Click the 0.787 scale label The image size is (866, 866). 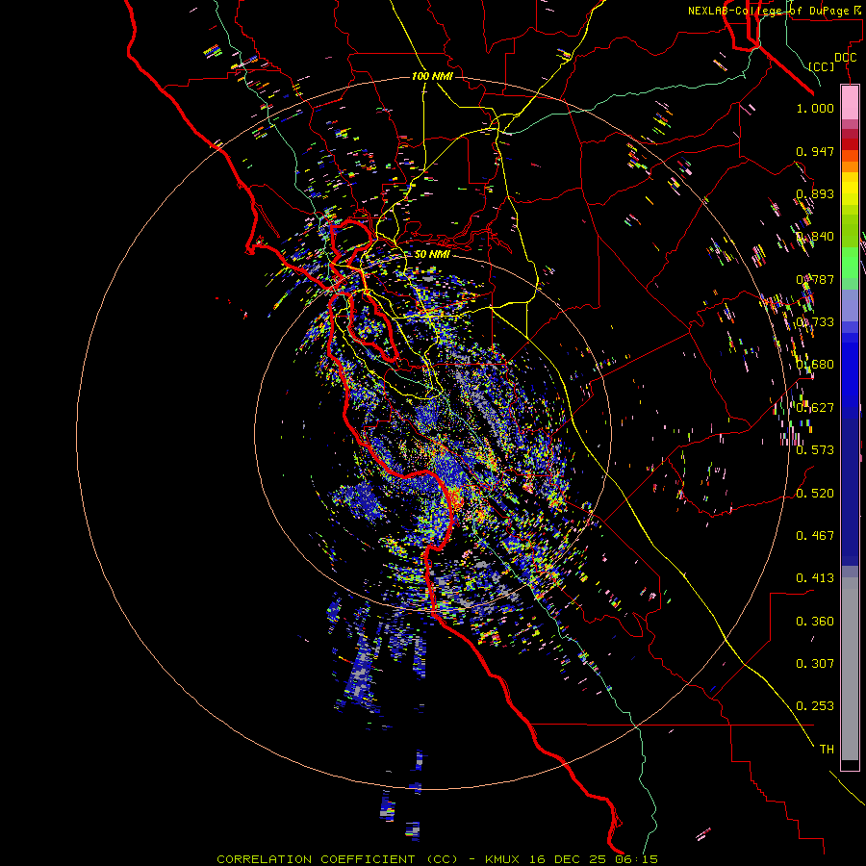pyautogui.click(x=815, y=279)
